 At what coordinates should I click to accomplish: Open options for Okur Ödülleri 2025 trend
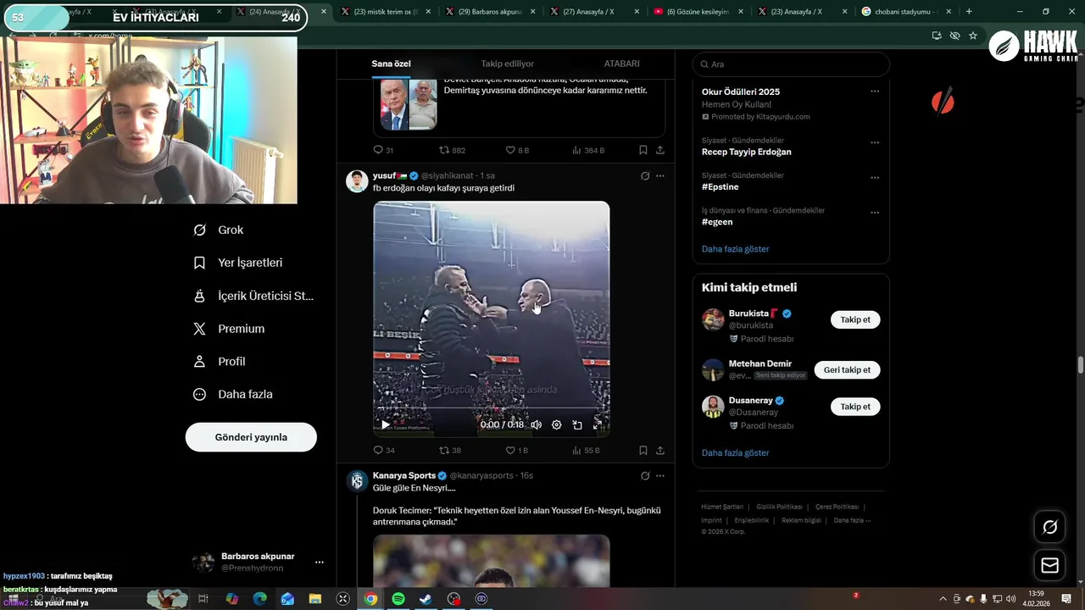click(875, 91)
